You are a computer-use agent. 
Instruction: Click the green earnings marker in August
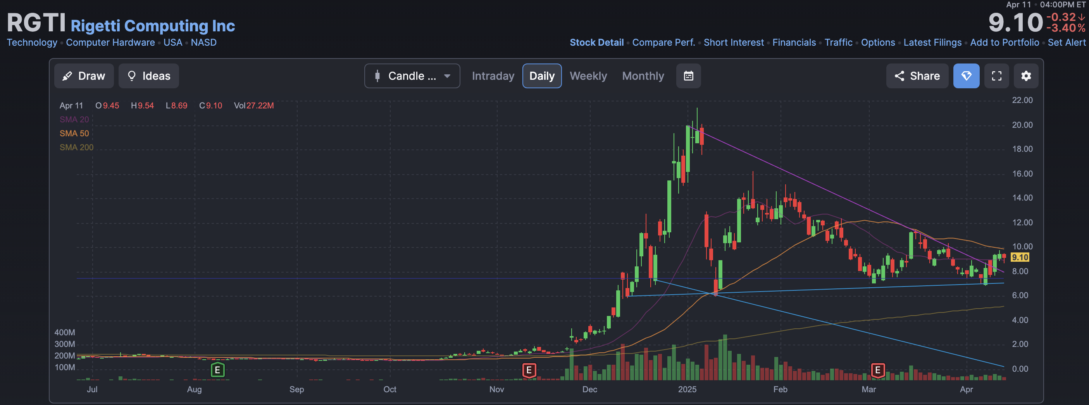tap(217, 371)
